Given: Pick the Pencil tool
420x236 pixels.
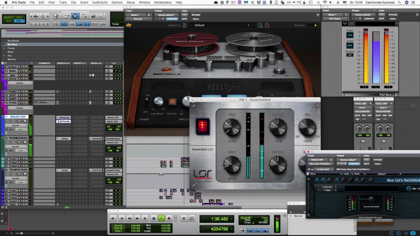Looking at the screenshot, I should tap(102, 16).
